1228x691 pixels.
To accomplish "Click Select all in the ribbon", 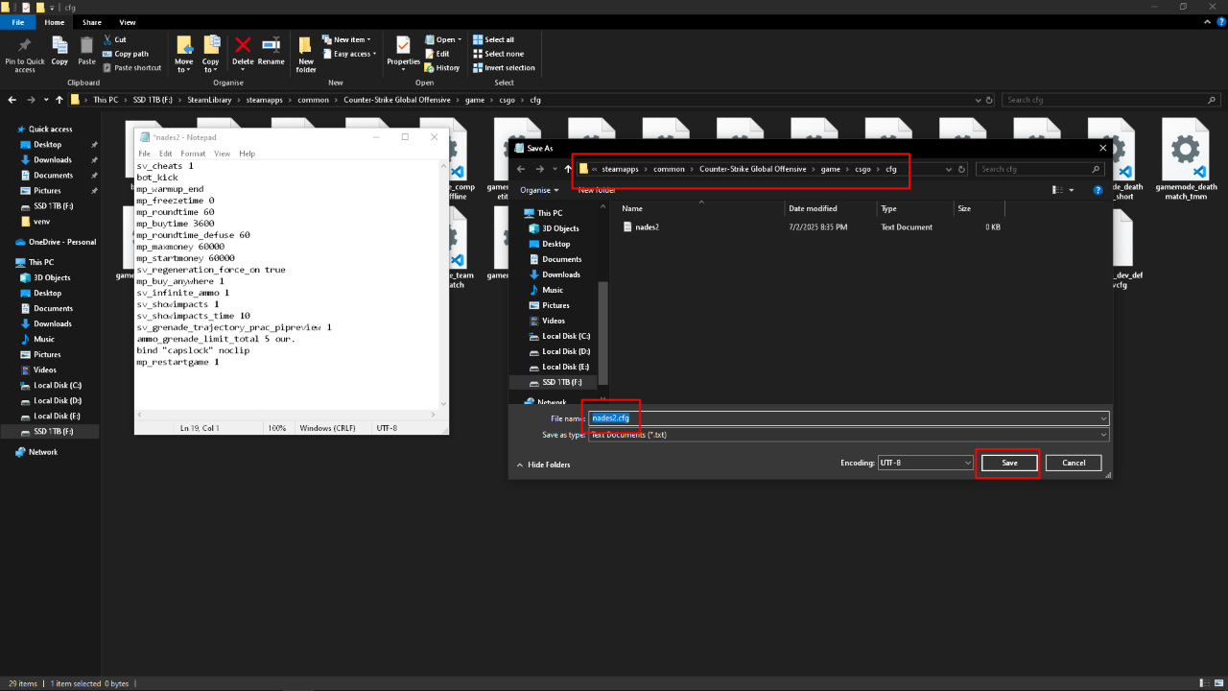I will 493,40.
